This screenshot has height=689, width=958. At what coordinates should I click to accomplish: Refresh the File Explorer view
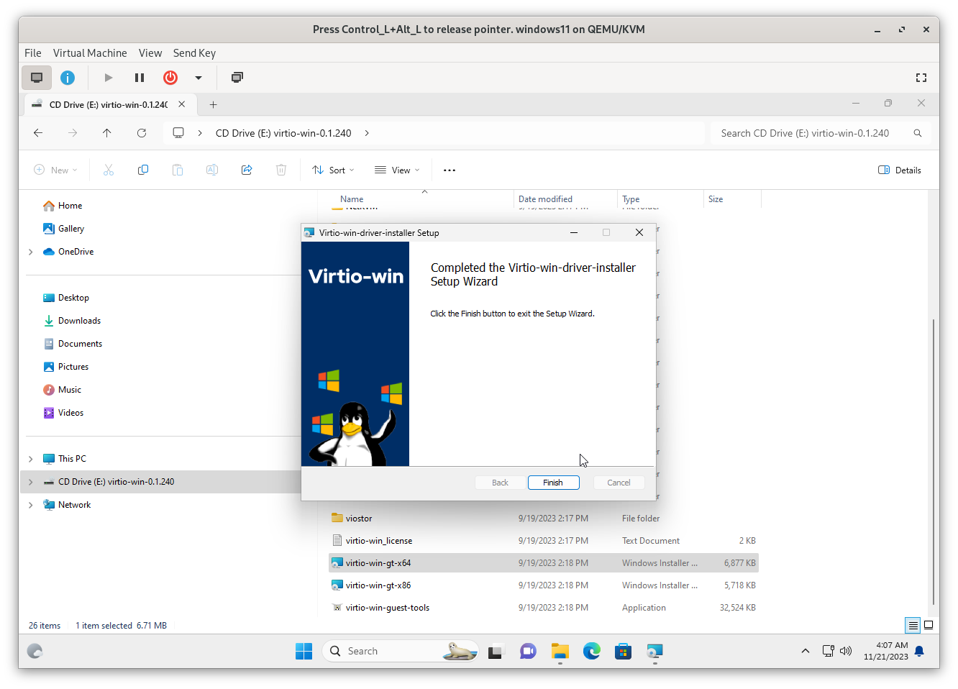142,133
